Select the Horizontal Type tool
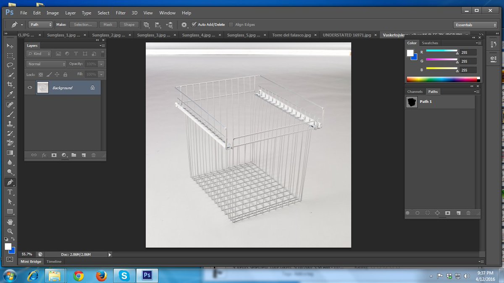Viewport: 504px width, 283px height. coord(10,192)
